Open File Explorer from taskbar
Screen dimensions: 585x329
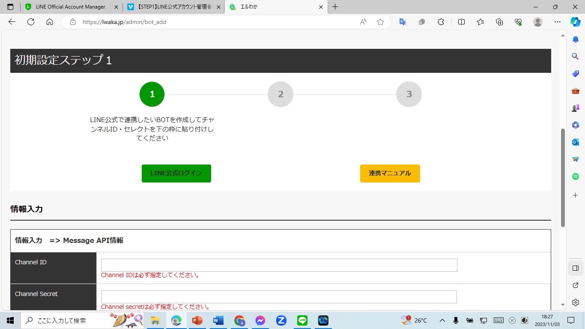click(155, 320)
